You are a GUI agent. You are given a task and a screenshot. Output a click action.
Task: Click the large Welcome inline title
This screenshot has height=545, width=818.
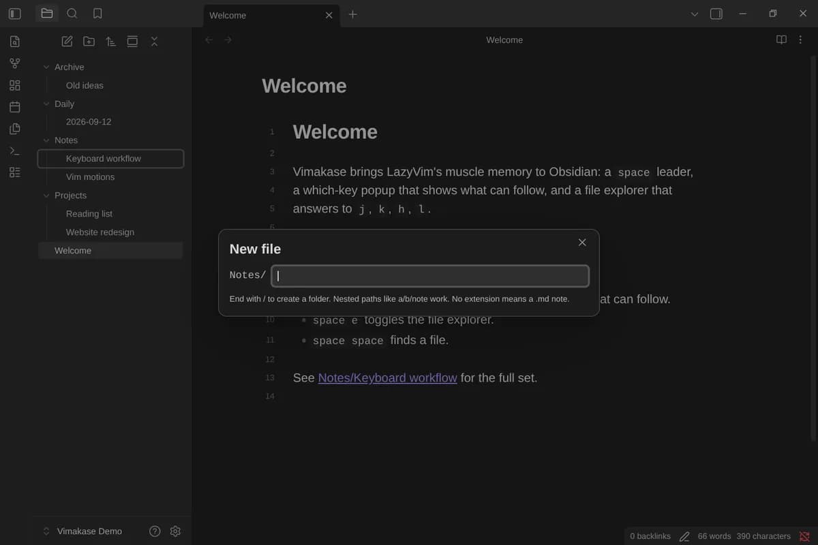(304, 86)
